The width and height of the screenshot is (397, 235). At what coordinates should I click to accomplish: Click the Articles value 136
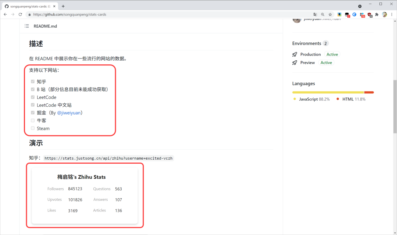(x=118, y=211)
